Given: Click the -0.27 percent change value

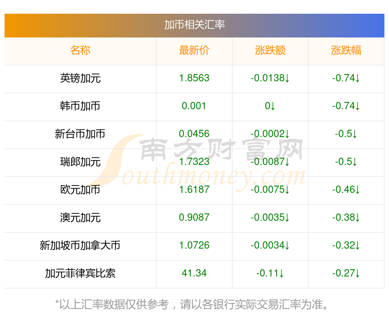Looking at the screenshot, I should click(x=344, y=273).
